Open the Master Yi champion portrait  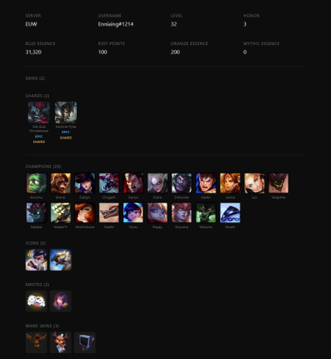[x=60, y=213]
